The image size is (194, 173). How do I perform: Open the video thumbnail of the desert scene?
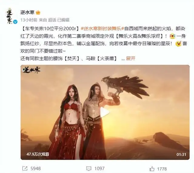coord(105,112)
